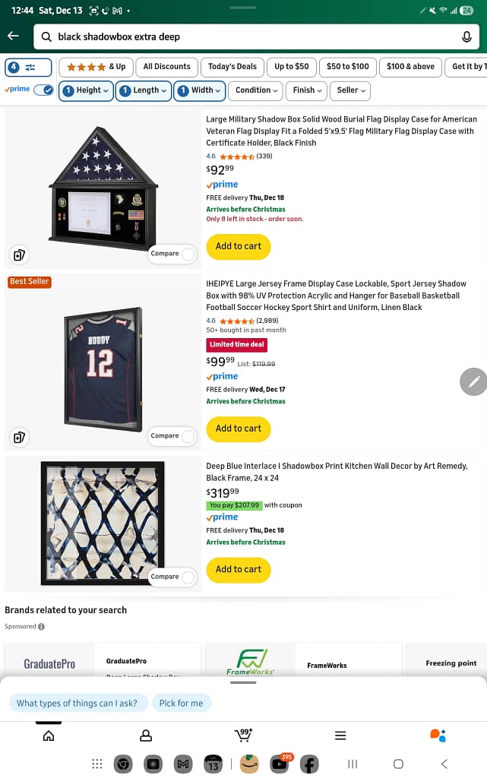Open the filters icon showing 4 active
487x778 pixels.
pyautogui.click(x=28, y=67)
